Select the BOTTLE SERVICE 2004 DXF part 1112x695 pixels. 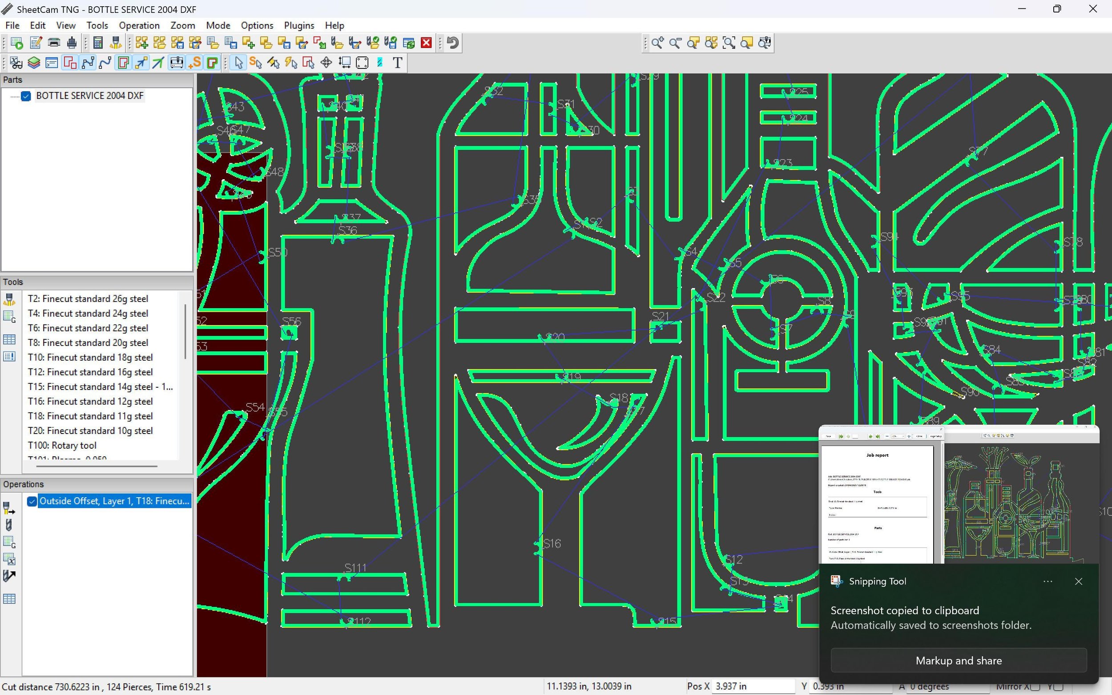coord(90,96)
